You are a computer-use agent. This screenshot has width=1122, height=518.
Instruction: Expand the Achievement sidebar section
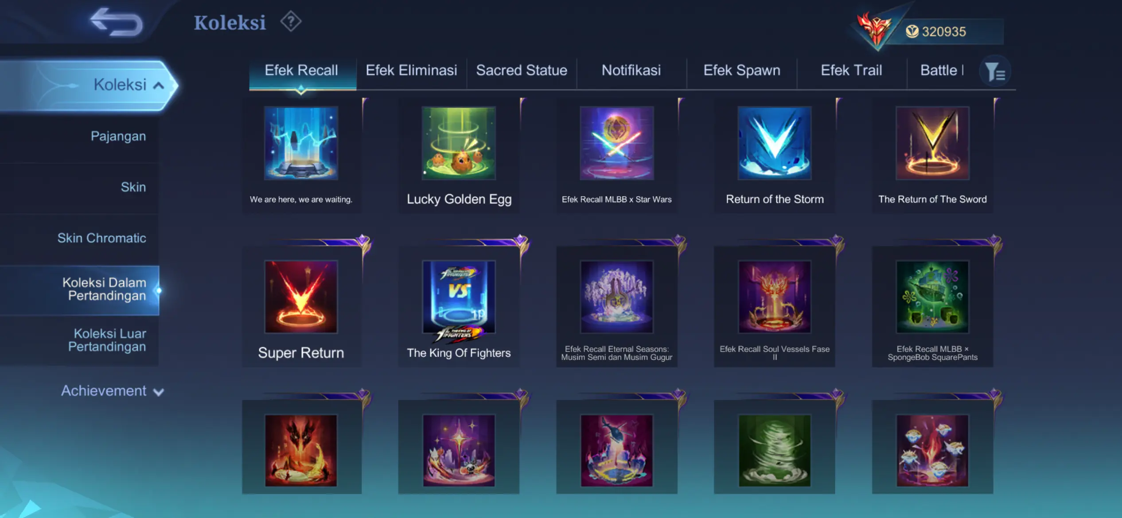[113, 391]
